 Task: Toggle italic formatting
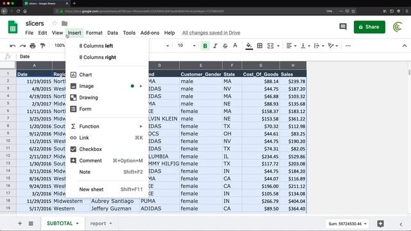(x=215, y=46)
